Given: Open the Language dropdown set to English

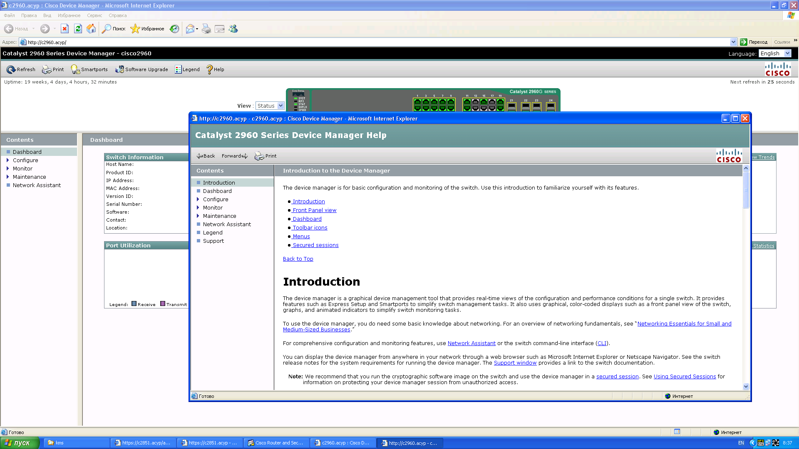Looking at the screenshot, I should 775,54.
